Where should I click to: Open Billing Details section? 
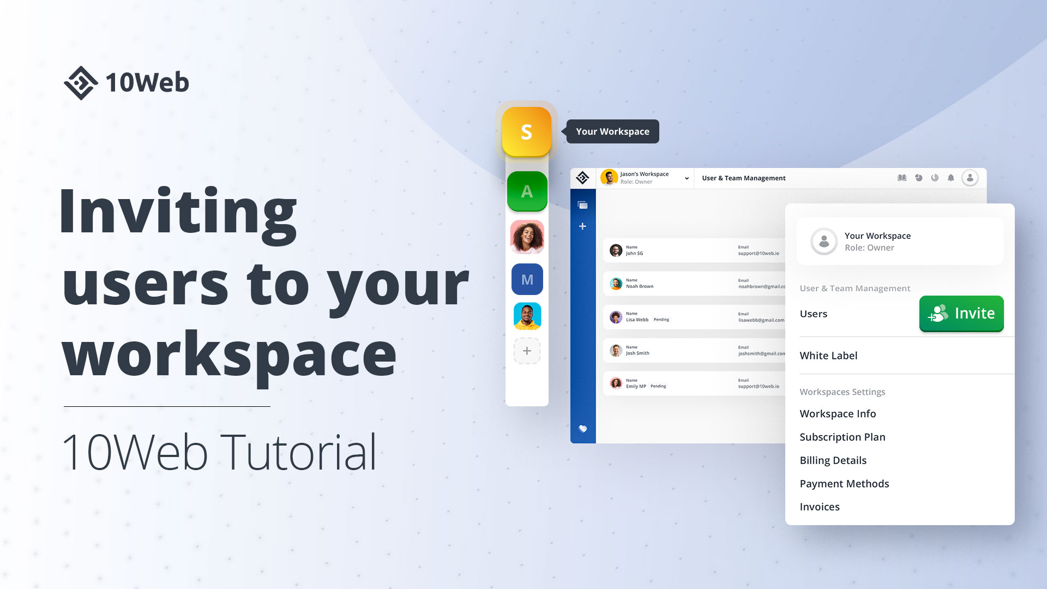click(x=833, y=460)
